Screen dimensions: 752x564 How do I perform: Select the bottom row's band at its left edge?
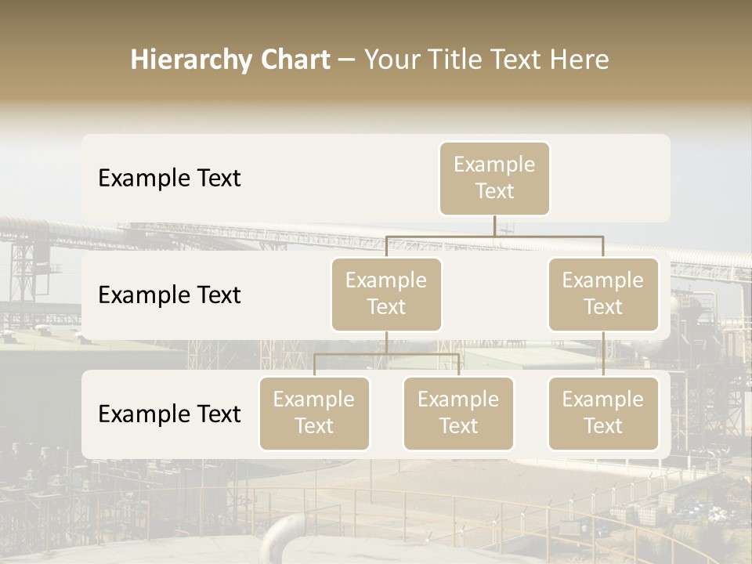point(89,414)
